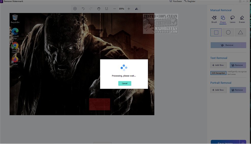Choose the circle shape

(x=228, y=32)
